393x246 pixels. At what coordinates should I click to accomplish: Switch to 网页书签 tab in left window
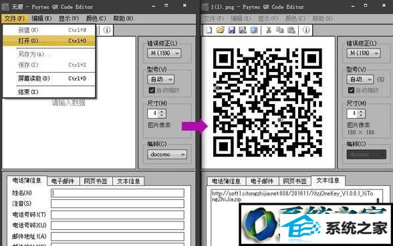coord(96,181)
